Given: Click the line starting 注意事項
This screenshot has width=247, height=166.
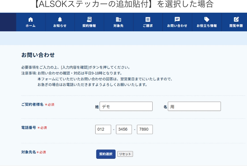Looking at the screenshot, I should [x=72, y=73].
